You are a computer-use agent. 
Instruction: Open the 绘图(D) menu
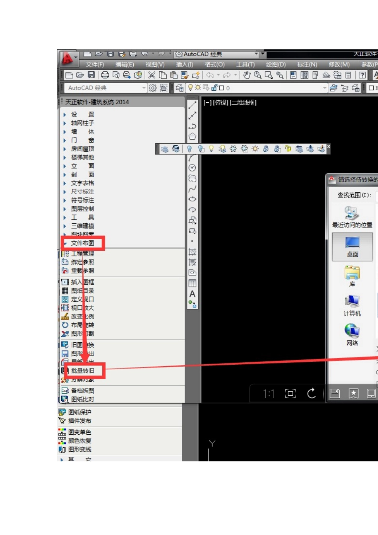276,64
